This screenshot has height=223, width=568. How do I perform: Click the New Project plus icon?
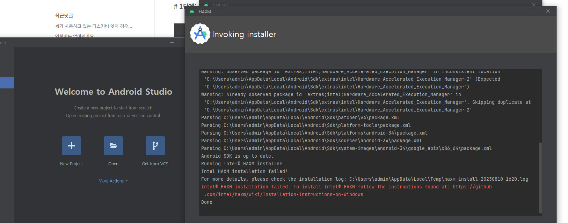[72, 146]
